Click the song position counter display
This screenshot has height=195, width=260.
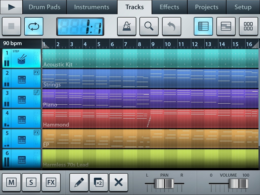point(80,26)
